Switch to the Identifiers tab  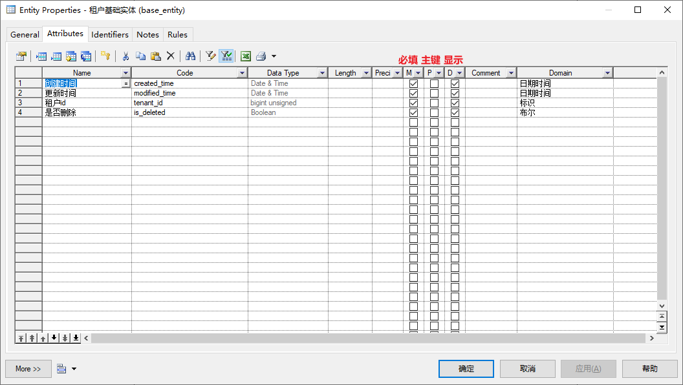point(110,34)
